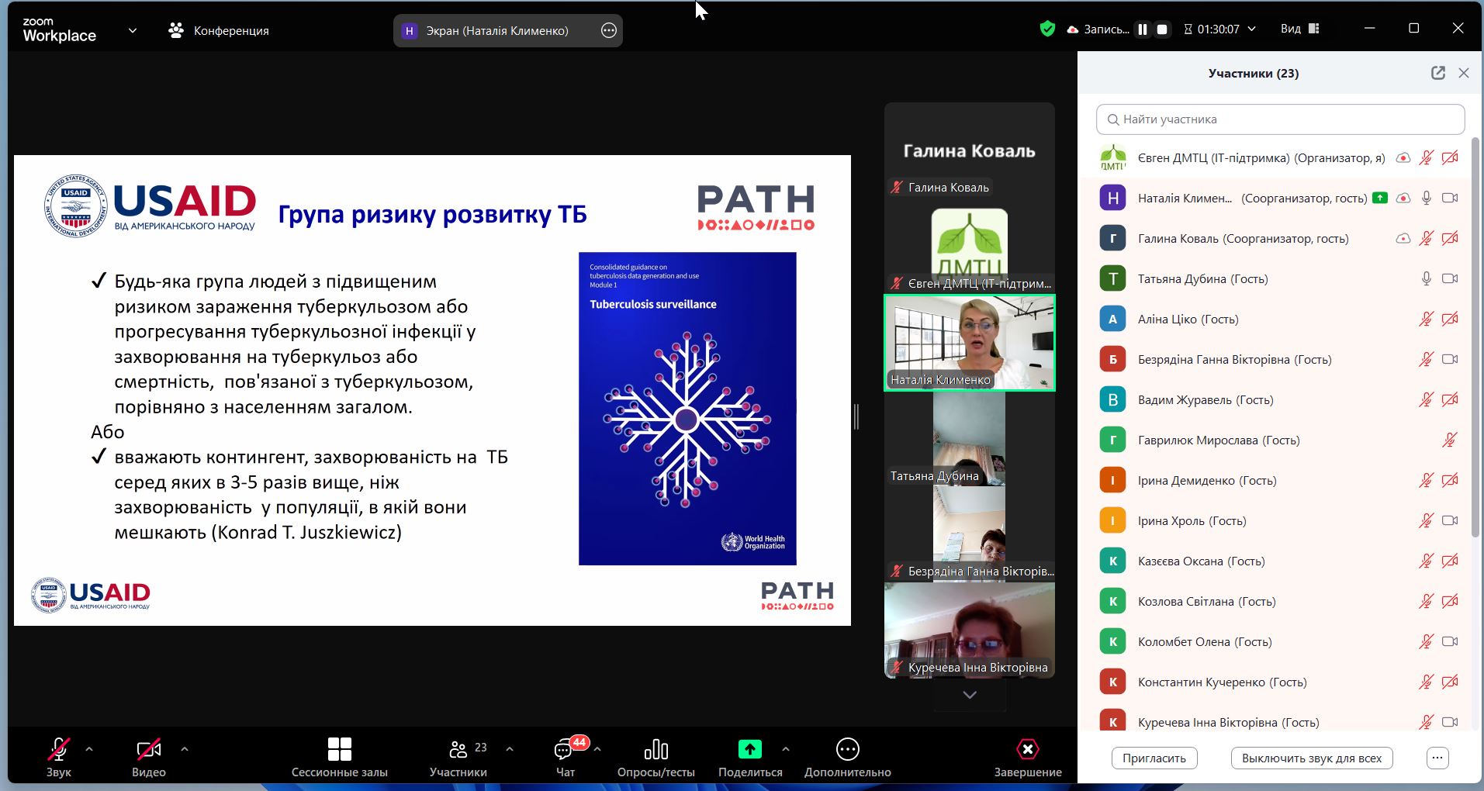The width and height of the screenshot is (1484, 791).
Task: Open the Чат panel icon
Action: click(x=565, y=750)
